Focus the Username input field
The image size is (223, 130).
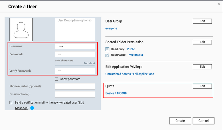click(x=75, y=47)
